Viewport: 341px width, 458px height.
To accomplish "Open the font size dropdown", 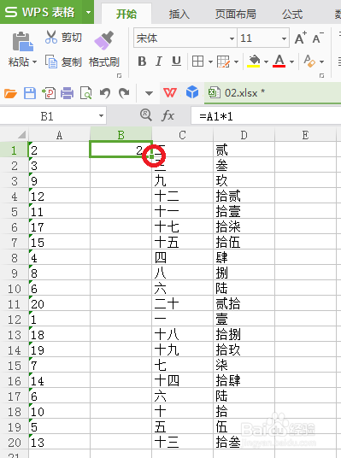I will click(x=284, y=38).
